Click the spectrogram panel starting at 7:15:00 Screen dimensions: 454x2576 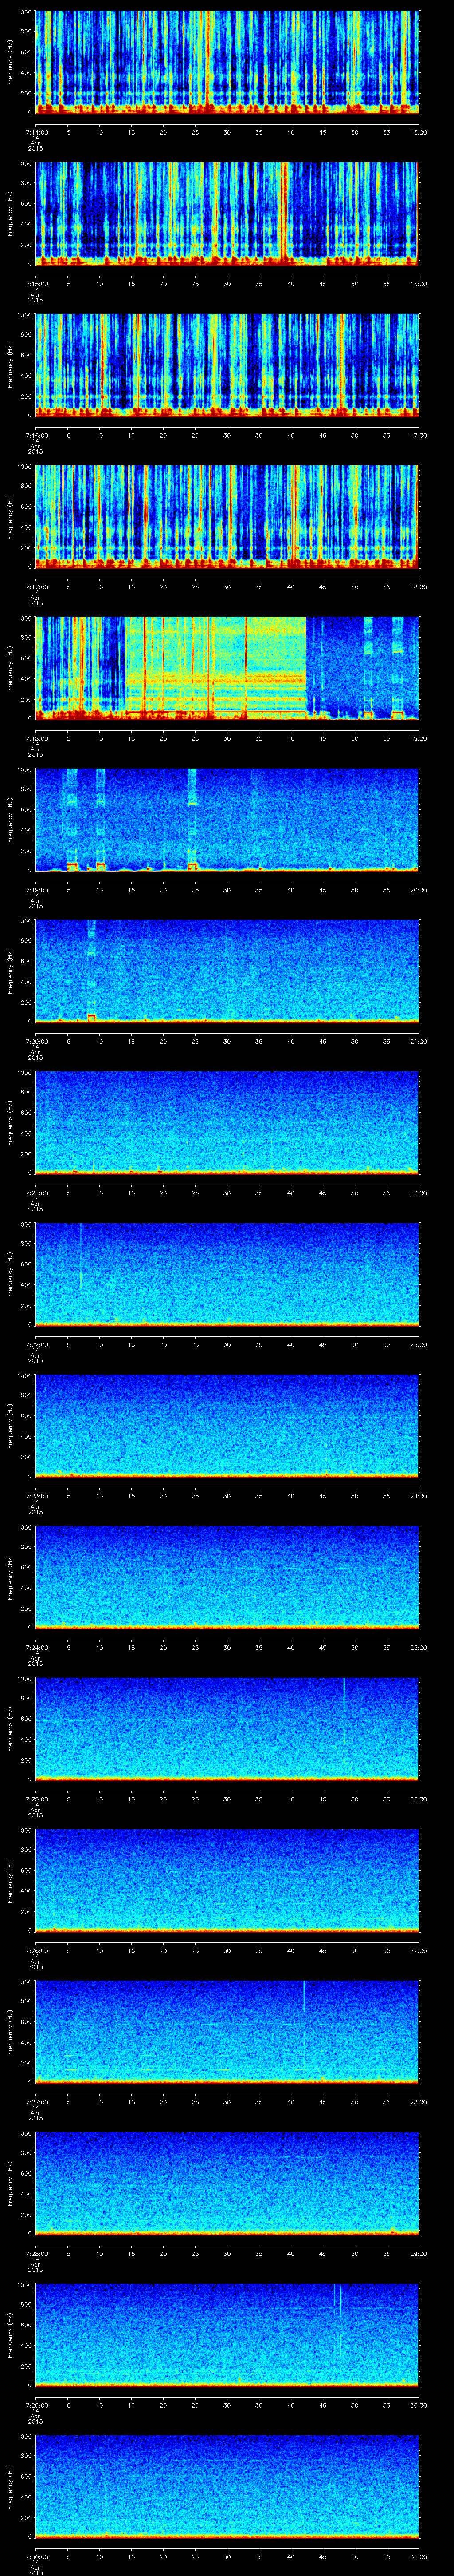[x=227, y=213]
